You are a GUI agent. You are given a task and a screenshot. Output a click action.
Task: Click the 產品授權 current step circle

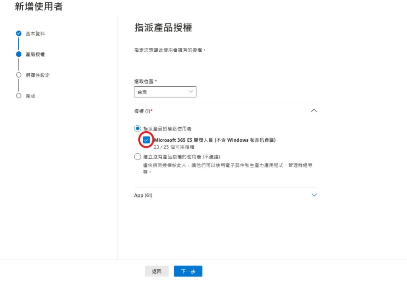[19, 54]
